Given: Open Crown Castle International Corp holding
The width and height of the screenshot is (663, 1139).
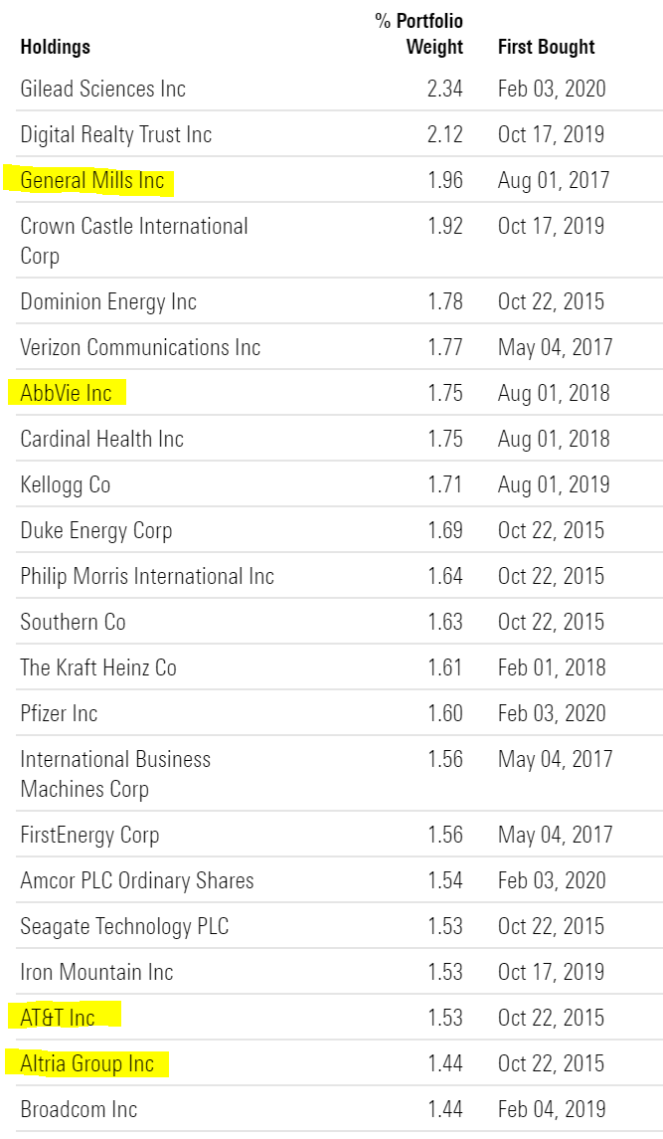Looking at the screenshot, I should [x=134, y=241].
